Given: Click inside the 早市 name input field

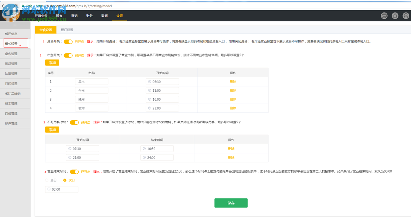Looking at the screenshot, I should coord(92,81).
